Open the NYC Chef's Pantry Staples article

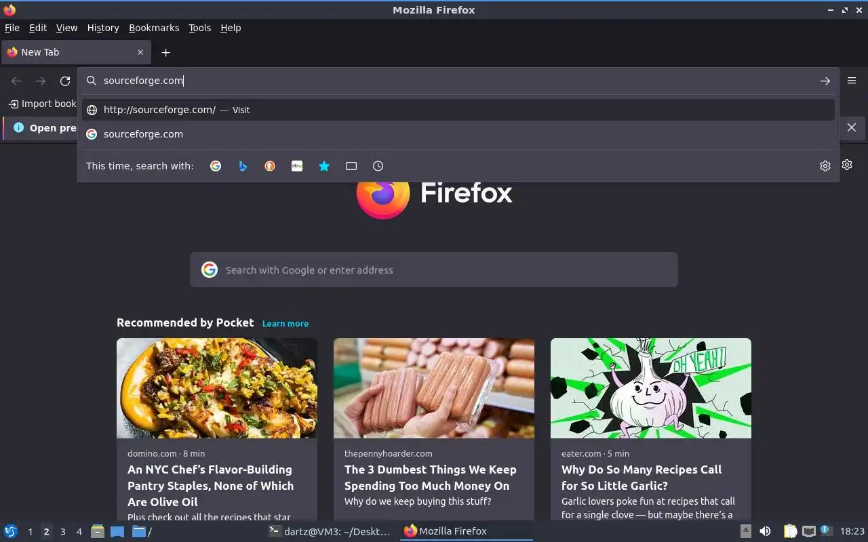(210, 486)
